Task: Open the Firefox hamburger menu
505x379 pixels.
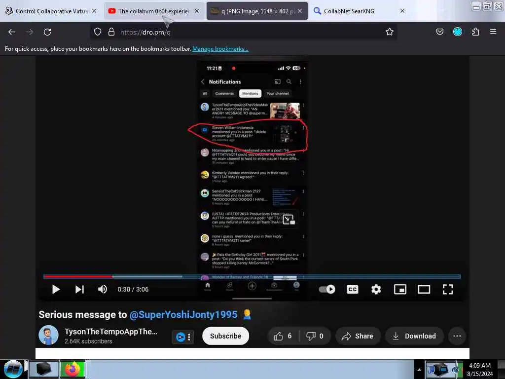Action: (493, 32)
